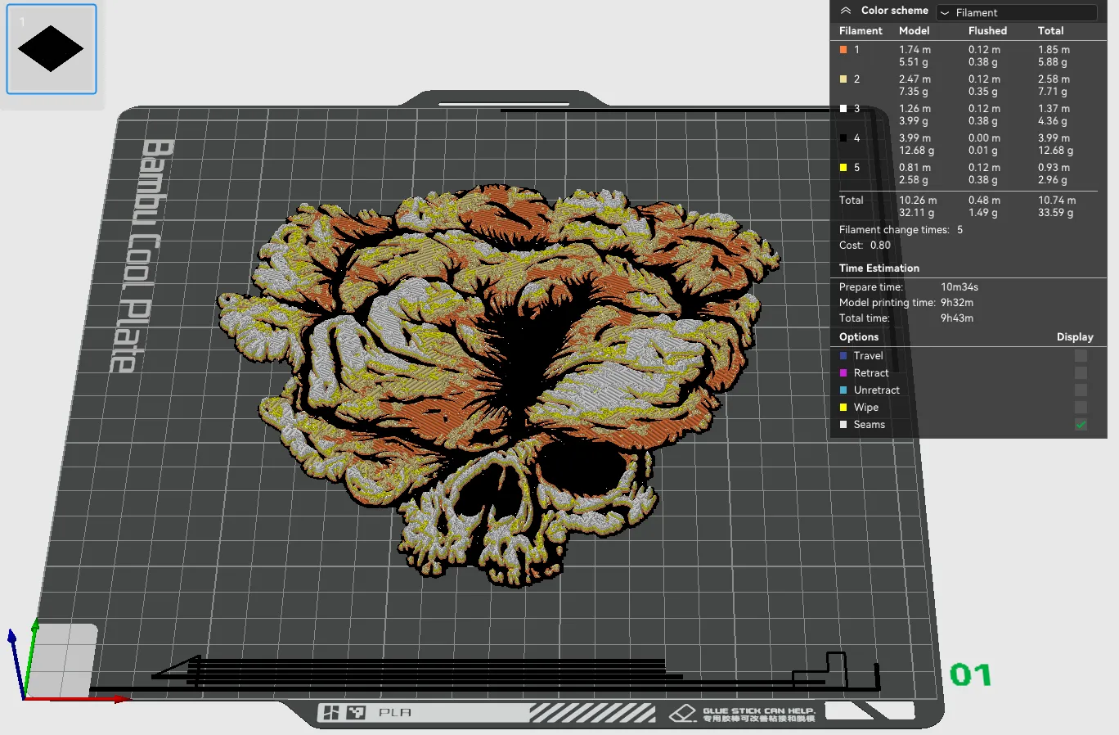Click the blue Travel color square
The image size is (1119, 735).
tap(843, 356)
